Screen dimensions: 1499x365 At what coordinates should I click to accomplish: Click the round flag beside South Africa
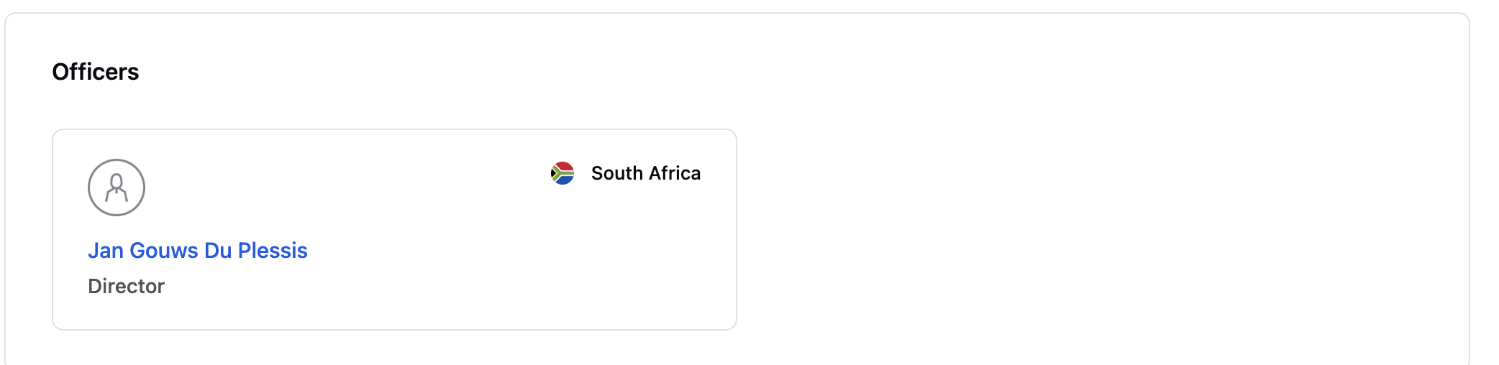[x=562, y=173]
